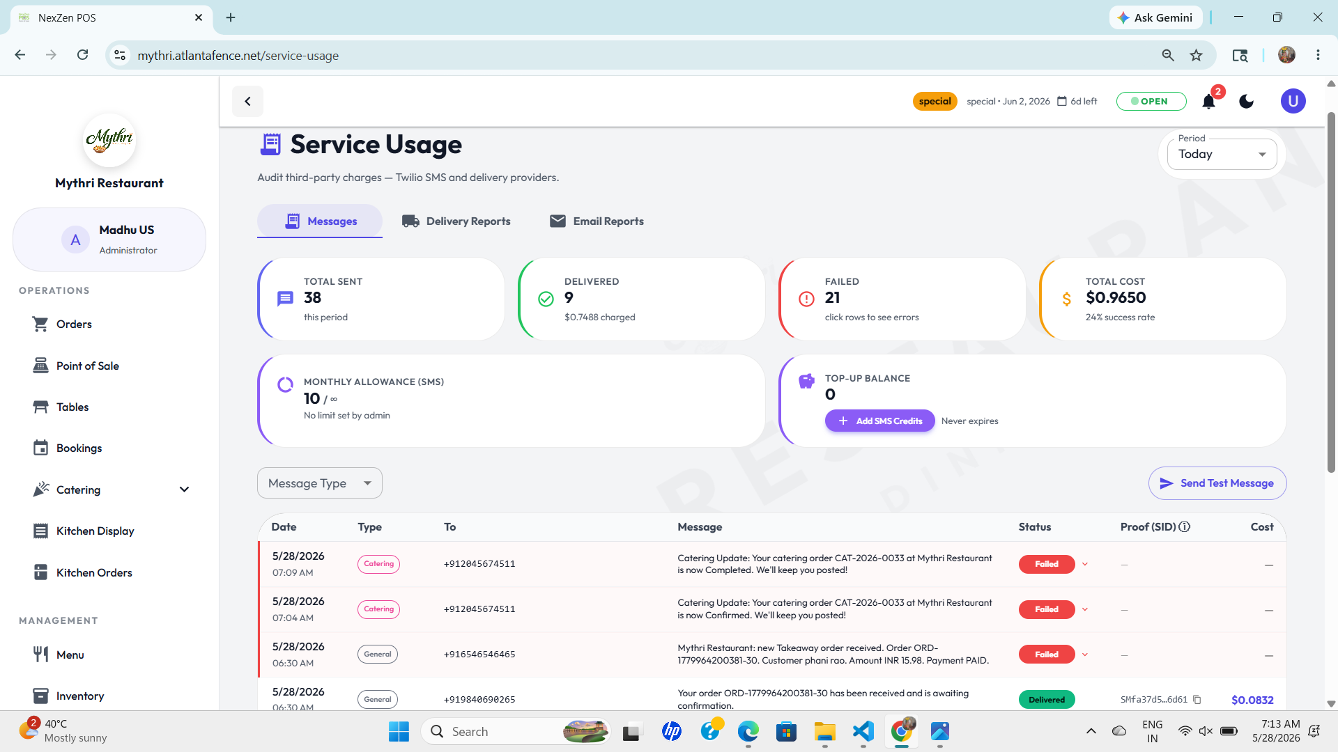Click Send Test Message button

(x=1217, y=483)
